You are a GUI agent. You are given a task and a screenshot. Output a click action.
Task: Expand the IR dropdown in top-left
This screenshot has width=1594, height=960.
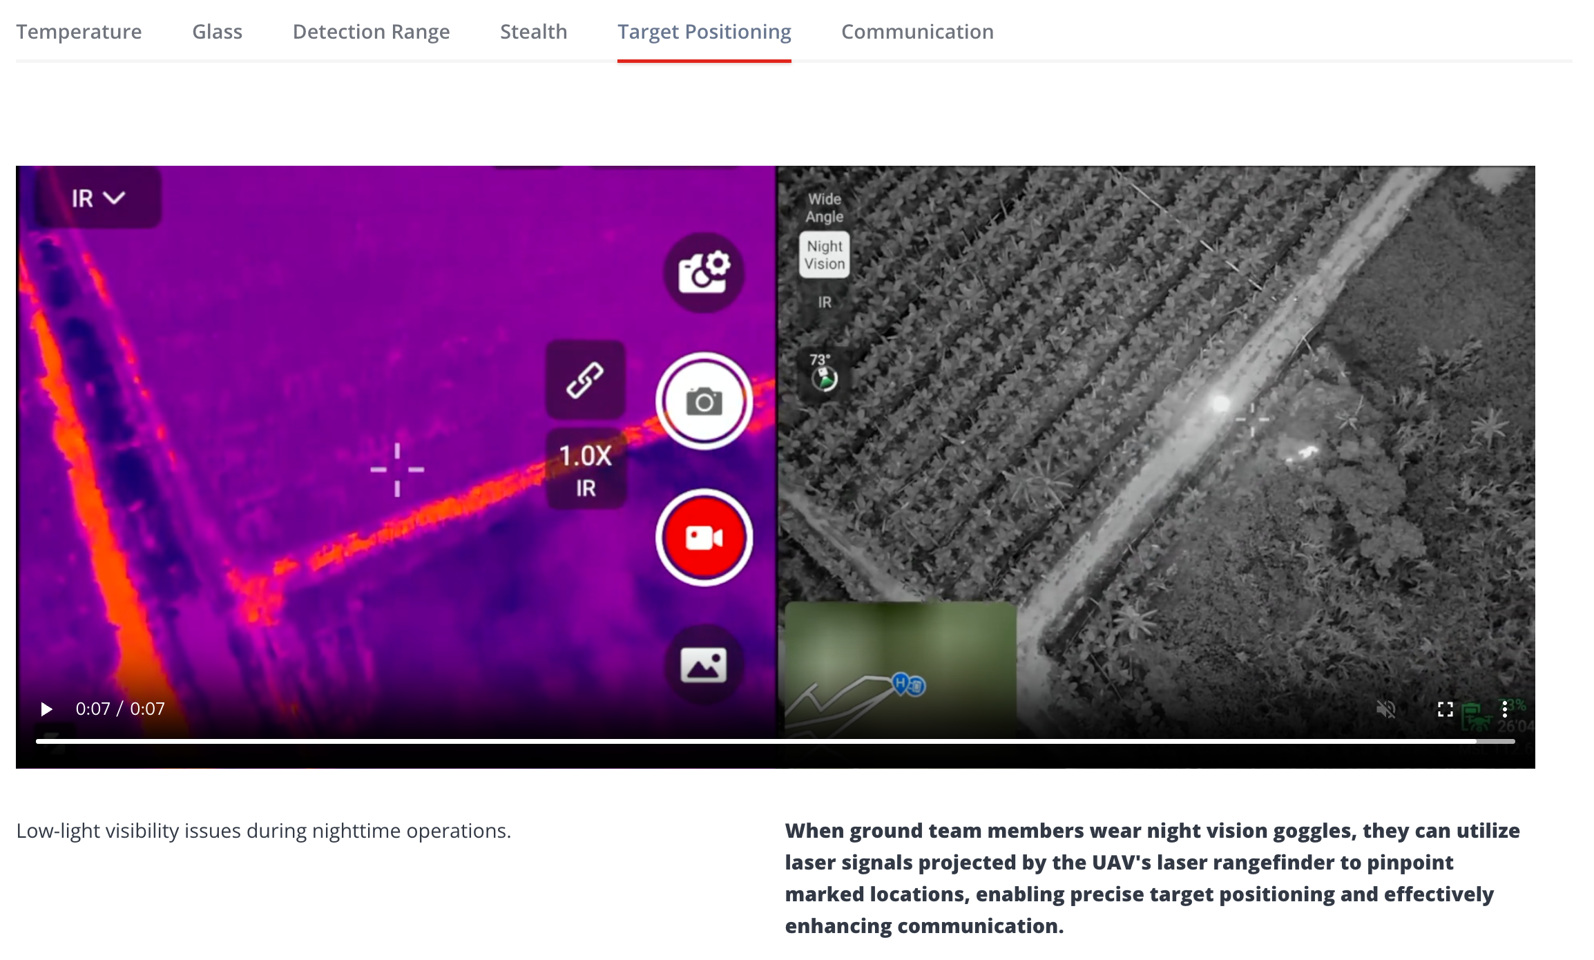click(97, 198)
